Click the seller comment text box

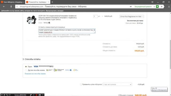click(x=67, y=31)
